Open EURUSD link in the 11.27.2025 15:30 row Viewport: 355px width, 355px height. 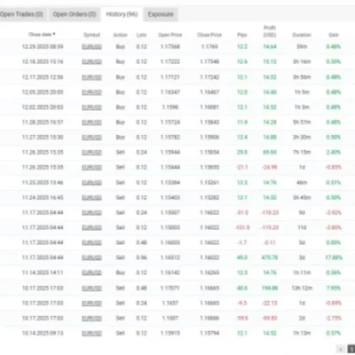pyautogui.click(x=91, y=138)
